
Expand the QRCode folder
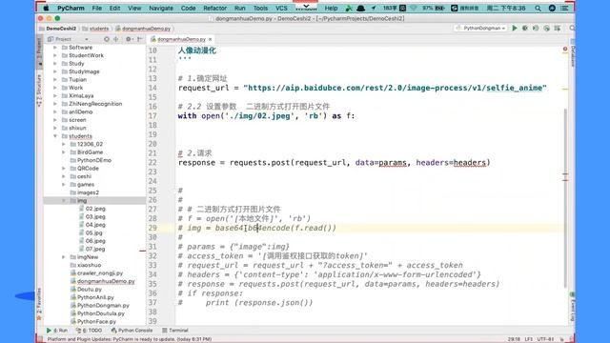[64, 169]
